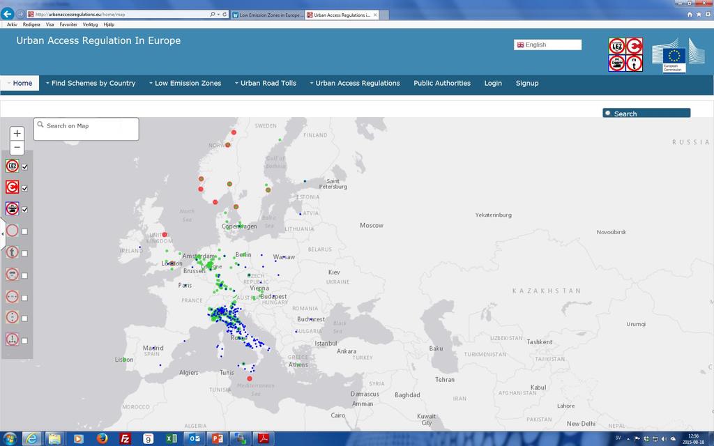Expand Find Schemes by Country dropdown

click(x=91, y=84)
